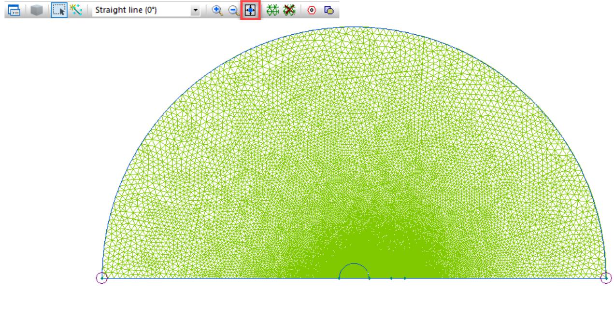Click the small semicircle arc at bottom
The height and width of the screenshot is (317, 614).
[354, 264]
